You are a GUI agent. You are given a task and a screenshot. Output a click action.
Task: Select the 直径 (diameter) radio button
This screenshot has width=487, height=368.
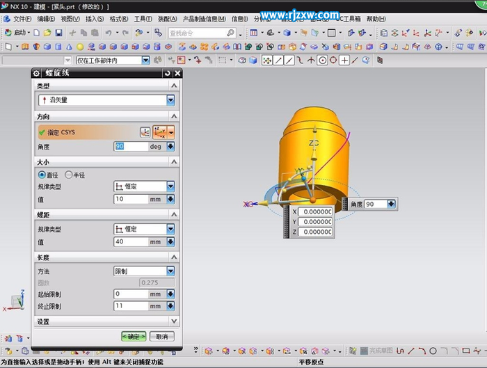click(42, 175)
